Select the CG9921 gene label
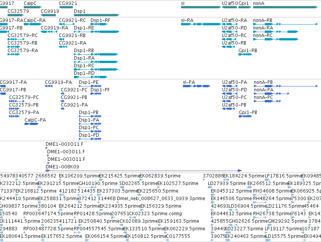The height and width of the screenshot is (242, 321). 68,3
